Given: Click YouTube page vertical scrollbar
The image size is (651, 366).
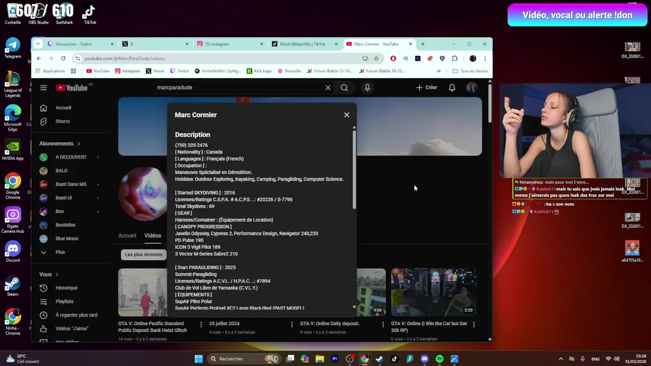Looking at the screenshot, I should pyautogui.click(x=490, y=104).
